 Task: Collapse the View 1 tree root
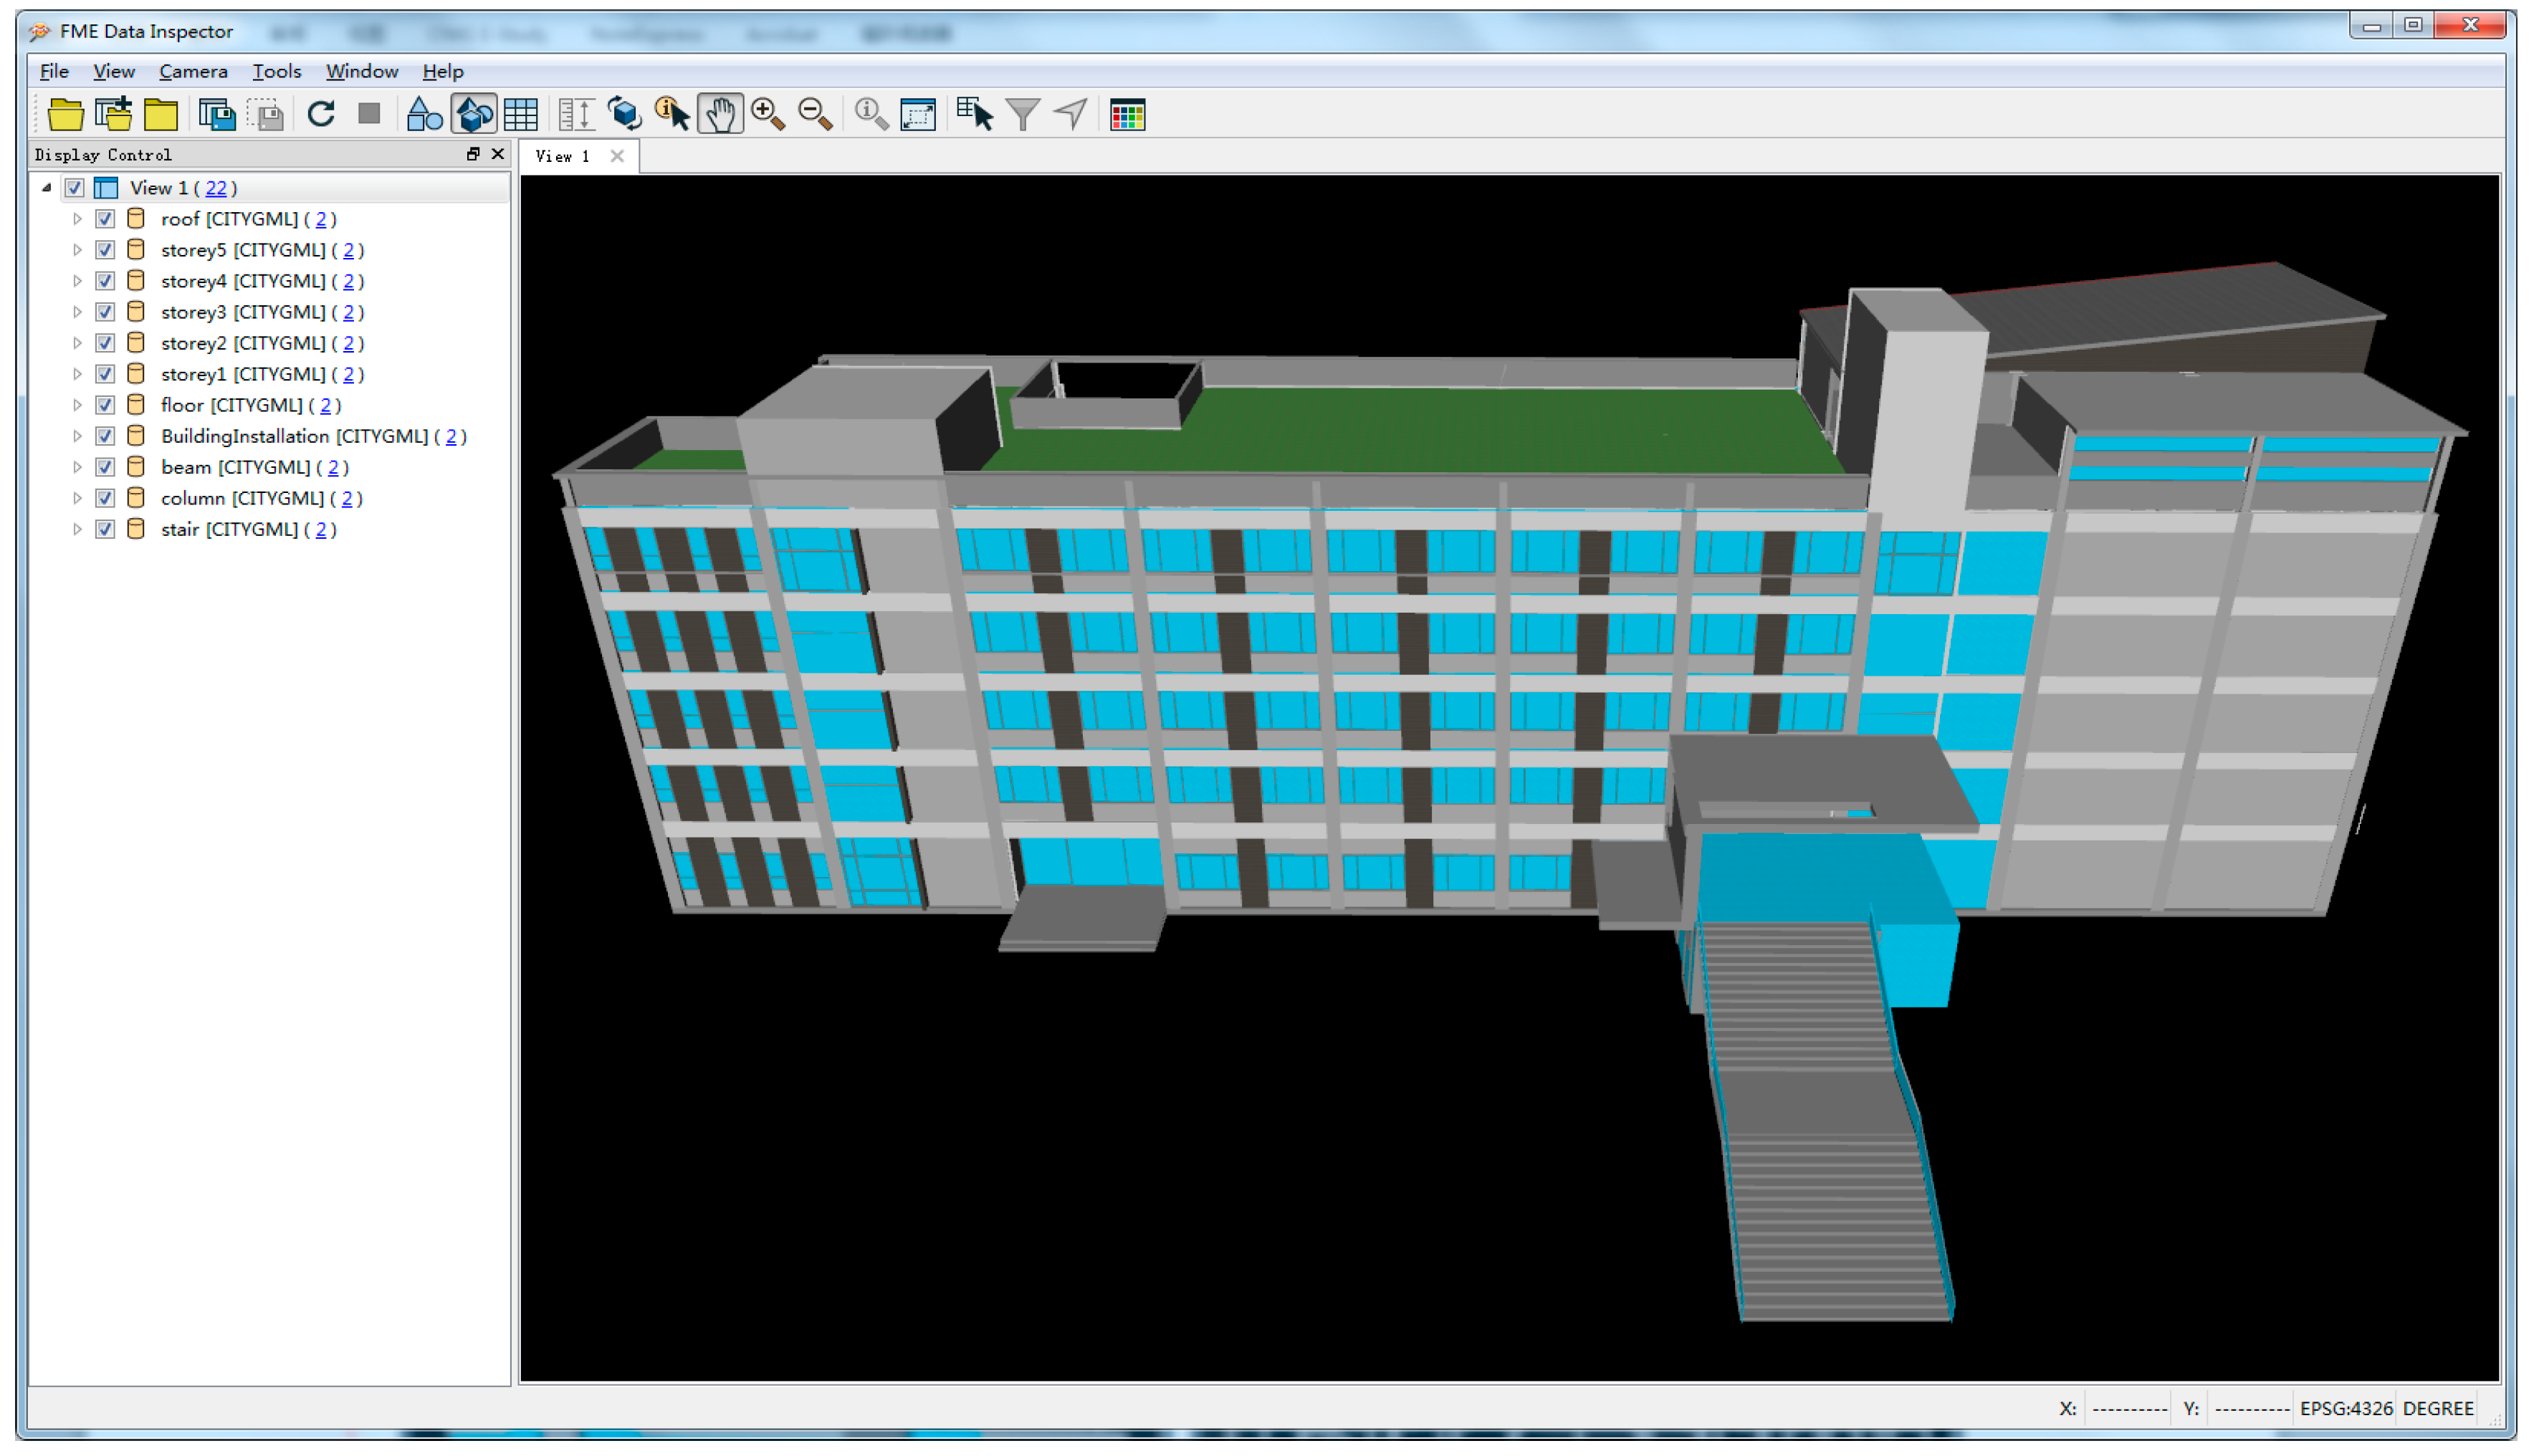46,188
